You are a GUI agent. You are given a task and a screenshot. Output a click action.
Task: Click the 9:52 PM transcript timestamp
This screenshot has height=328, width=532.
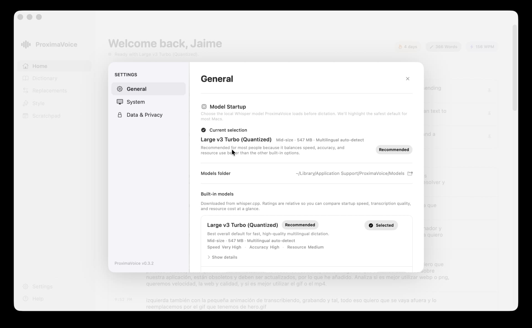pos(123,299)
